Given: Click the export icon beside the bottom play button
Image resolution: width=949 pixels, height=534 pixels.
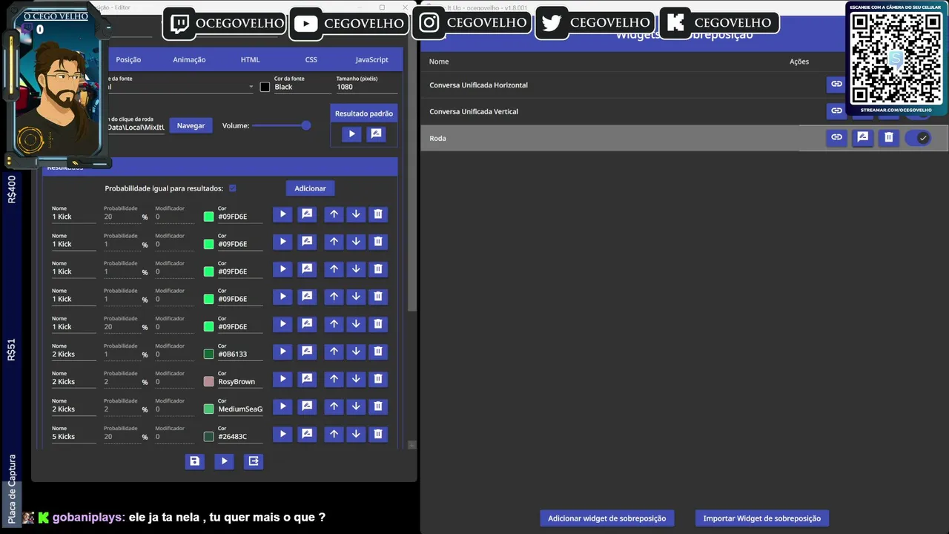Looking at the screenshot, I should pos(254,461).
